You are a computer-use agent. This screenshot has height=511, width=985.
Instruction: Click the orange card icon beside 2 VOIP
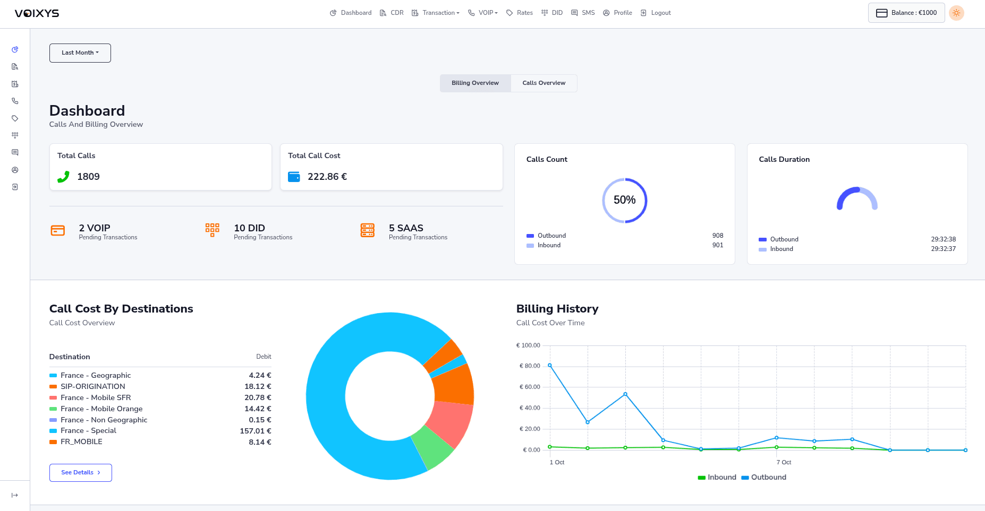click(x=57, y=230)
